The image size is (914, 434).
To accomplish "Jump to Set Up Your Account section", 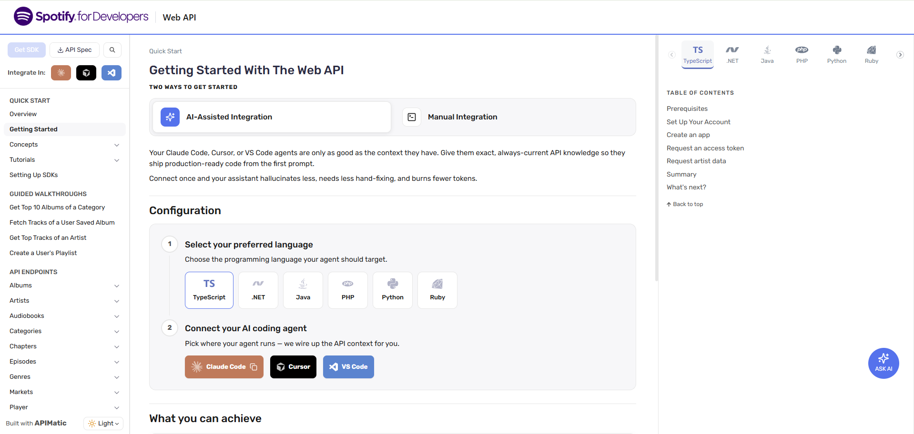I will point(699,122).
